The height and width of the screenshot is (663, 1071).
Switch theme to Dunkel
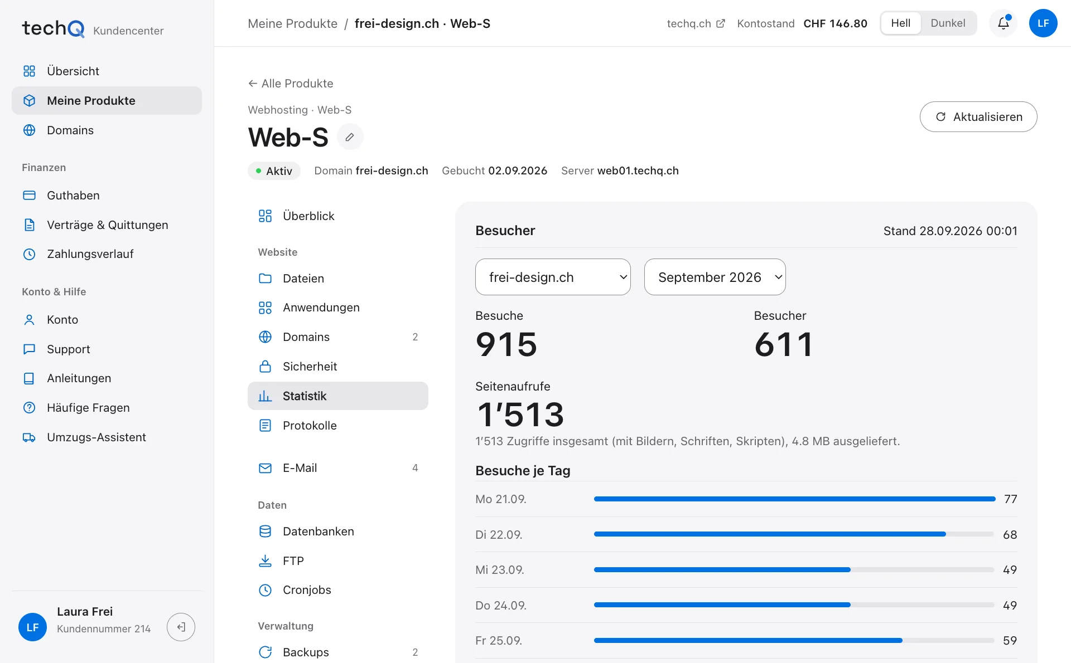click(948, 23)
